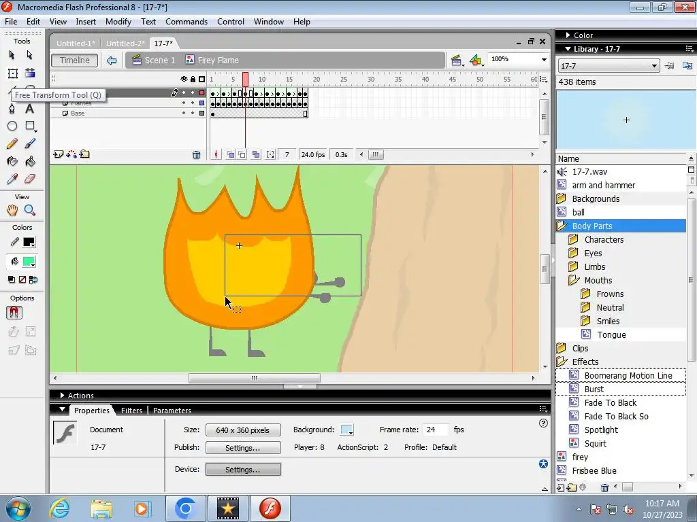Select the Oval tool

tap(12, 126)
